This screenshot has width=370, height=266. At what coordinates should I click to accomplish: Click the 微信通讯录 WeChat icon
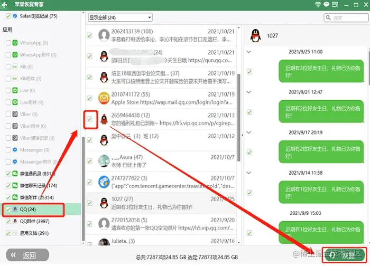[15, 174]
